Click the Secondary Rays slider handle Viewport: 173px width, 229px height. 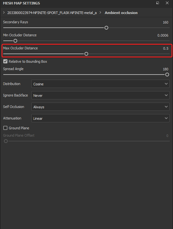click(x=106, y=28)
